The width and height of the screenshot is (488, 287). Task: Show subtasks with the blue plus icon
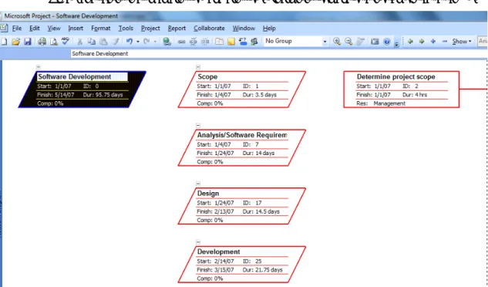pos(433,41)
